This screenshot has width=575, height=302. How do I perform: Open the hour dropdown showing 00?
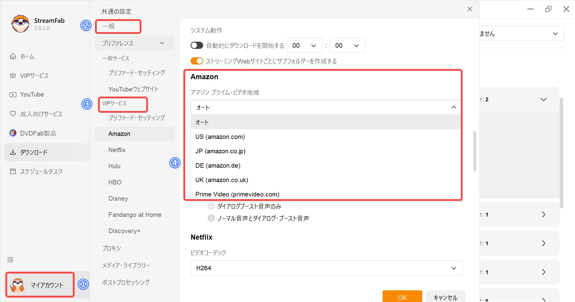(x=304, y=45)
